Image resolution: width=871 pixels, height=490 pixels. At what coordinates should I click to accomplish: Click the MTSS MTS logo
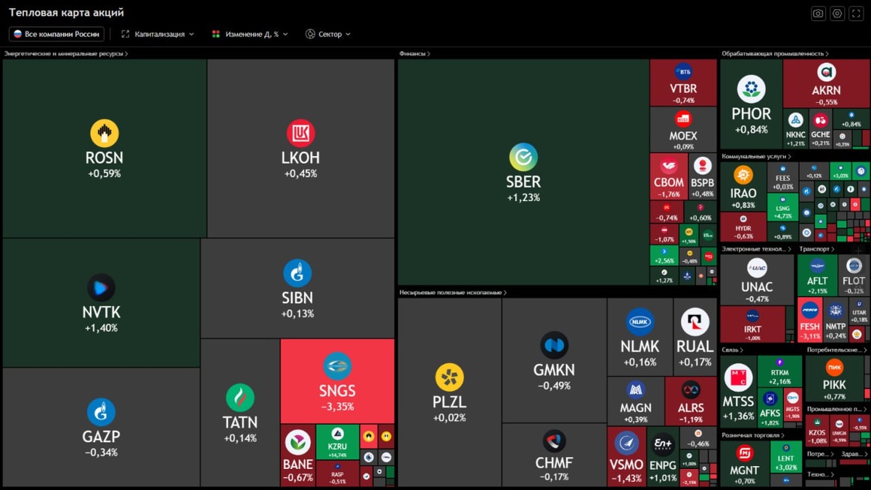click(738, 377)
